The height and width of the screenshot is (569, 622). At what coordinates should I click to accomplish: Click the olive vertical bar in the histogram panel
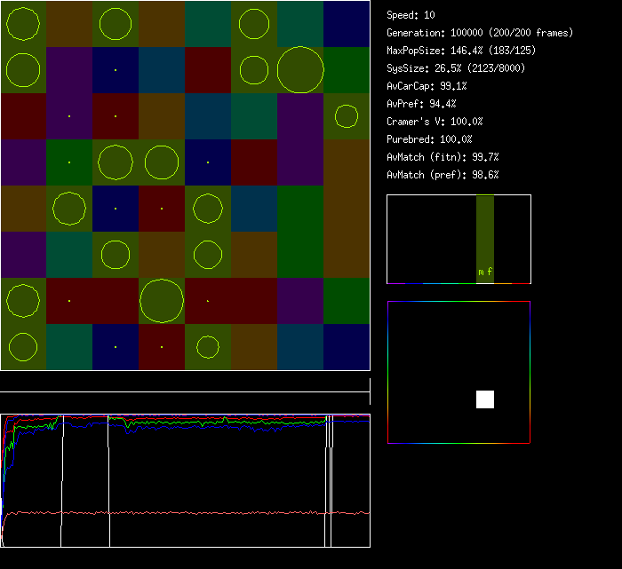[484, 231]
